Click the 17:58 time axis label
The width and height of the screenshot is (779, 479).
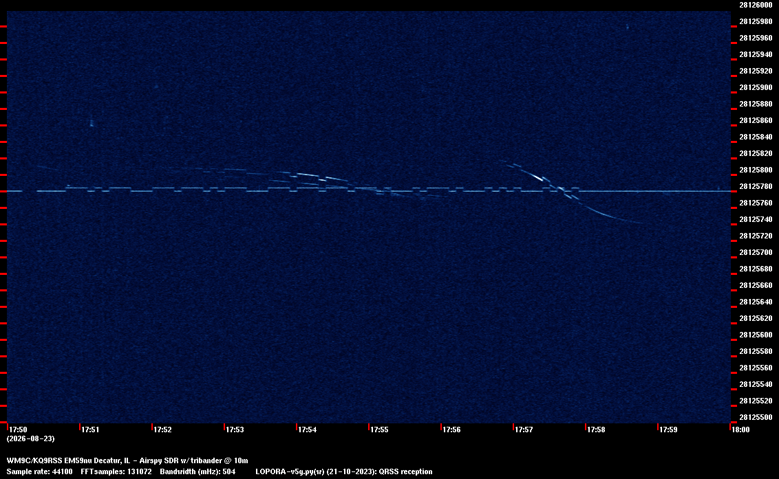click(x=596, y=430)
